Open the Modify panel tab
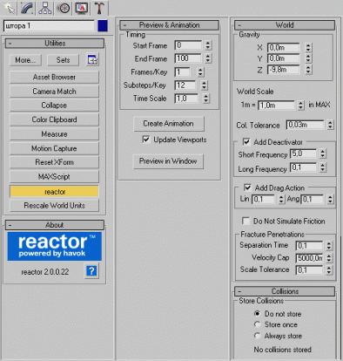The image size is (343, 361). point(27,8)
